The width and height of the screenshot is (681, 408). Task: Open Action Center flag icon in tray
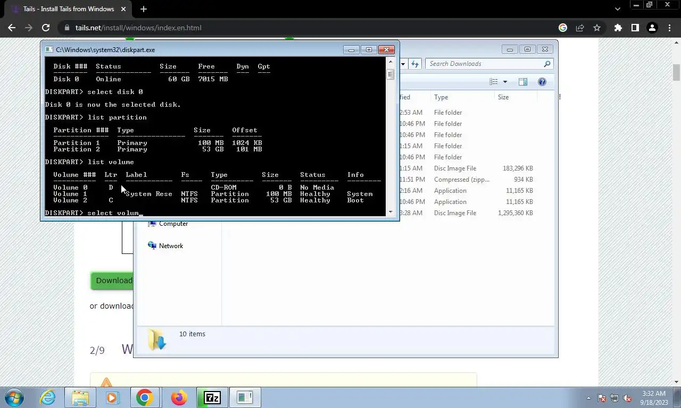(x=602, y=398)
